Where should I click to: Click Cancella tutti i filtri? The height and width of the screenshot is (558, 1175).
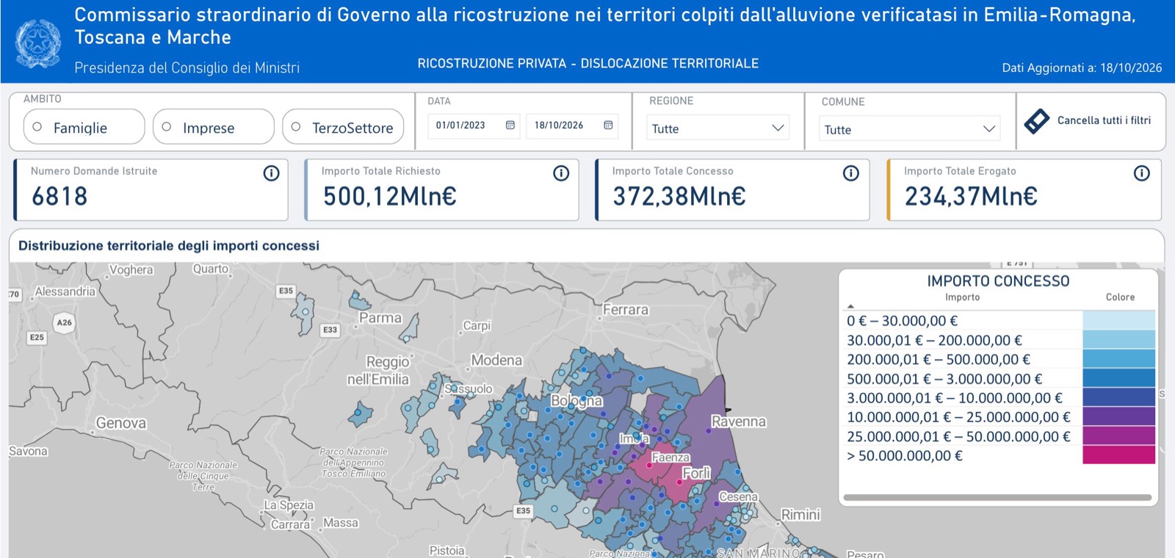coord(1104,120)
